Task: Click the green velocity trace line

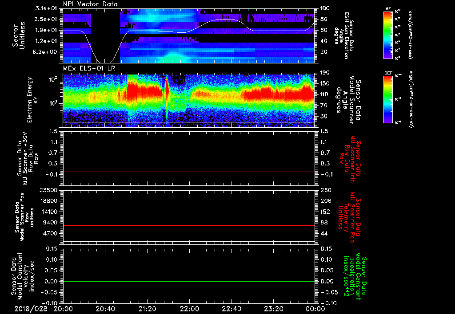Action: click(188, 281)
